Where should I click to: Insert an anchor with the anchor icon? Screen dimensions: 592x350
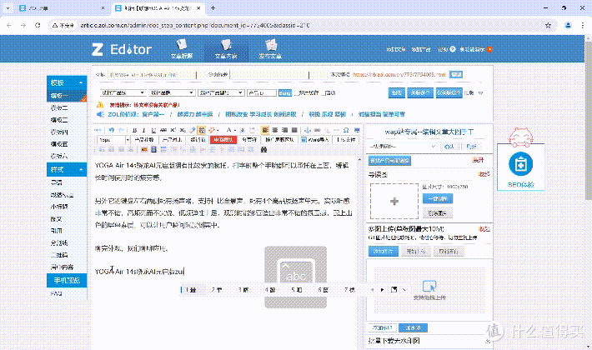tap(308, 130)
